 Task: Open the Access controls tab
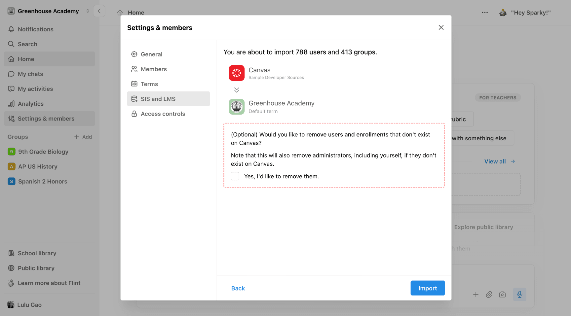tap(168, 114)
